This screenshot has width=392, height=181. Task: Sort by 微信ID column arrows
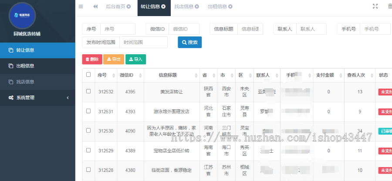[x=140, y=76]
